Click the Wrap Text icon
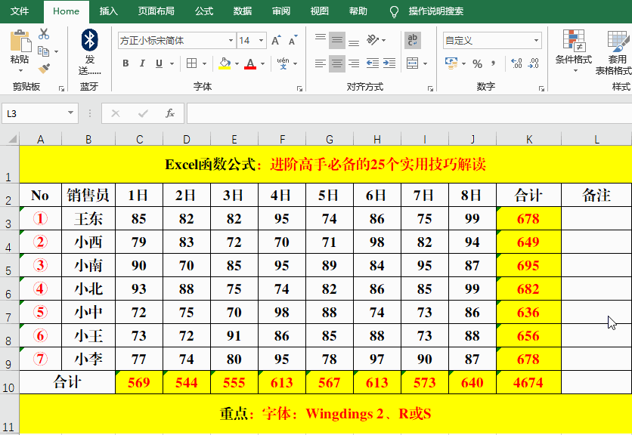 point(412,40)
